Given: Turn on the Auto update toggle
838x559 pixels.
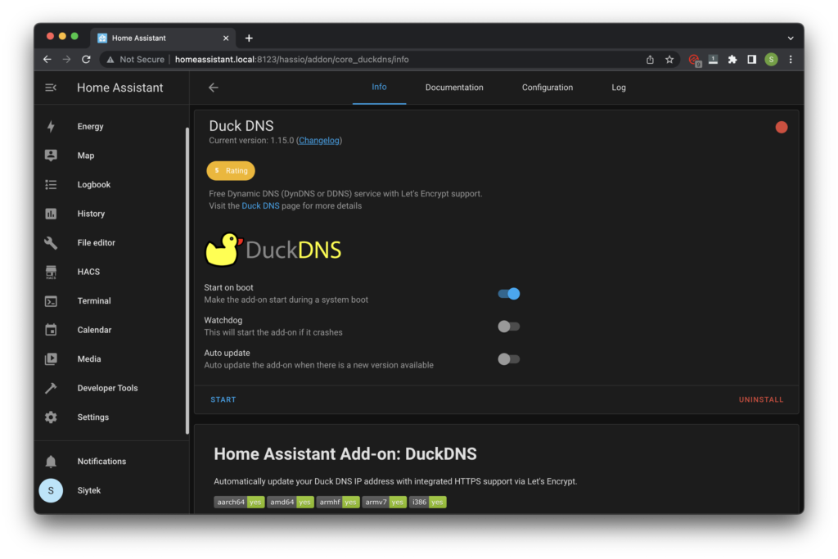Looking at the screenshot, I should (509, 359).
